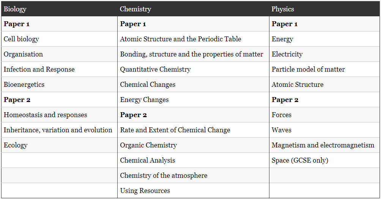Select the Cell biology topic
This screenshot has height=199, width=381.
point(21,39)
